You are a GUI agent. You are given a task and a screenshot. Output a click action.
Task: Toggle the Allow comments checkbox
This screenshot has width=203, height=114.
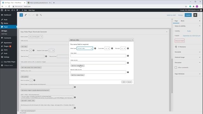click(x=176, y=67)
